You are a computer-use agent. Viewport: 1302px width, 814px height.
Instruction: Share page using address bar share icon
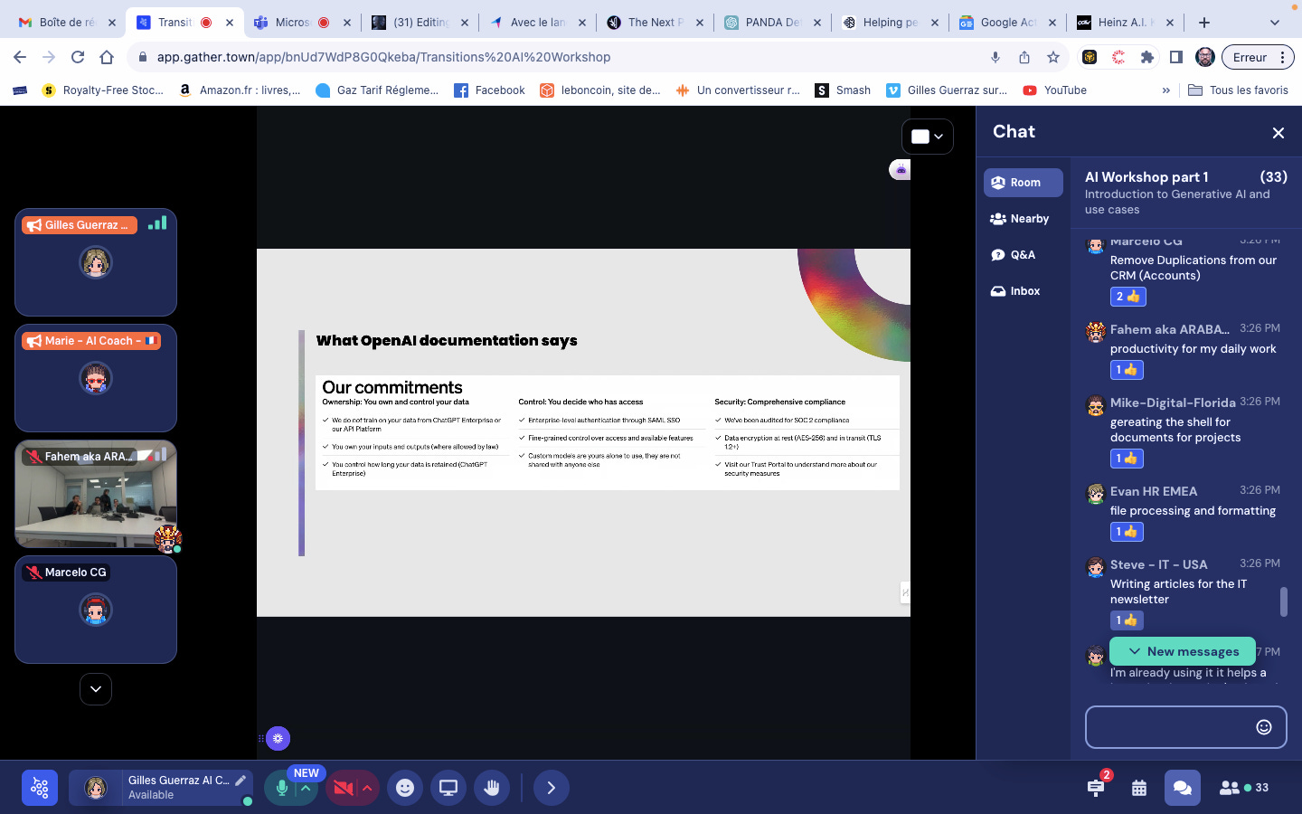(1024, 57)
